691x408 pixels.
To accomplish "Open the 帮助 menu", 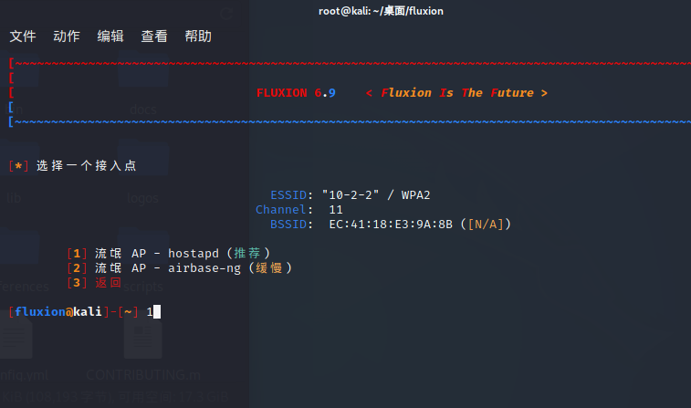I will pyautogui.click(x=198, y=37).
